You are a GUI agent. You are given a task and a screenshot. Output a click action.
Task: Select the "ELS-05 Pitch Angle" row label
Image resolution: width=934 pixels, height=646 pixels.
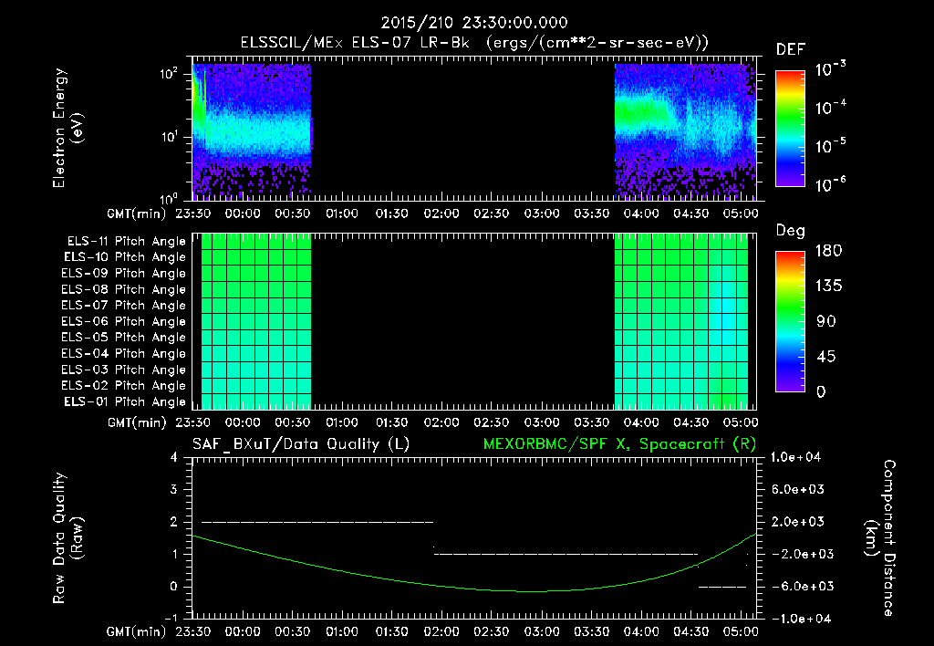pos(124,338)
